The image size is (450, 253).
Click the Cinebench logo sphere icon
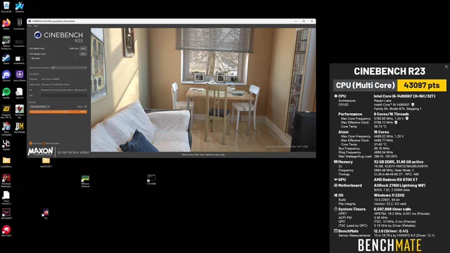tap(38, 35)
